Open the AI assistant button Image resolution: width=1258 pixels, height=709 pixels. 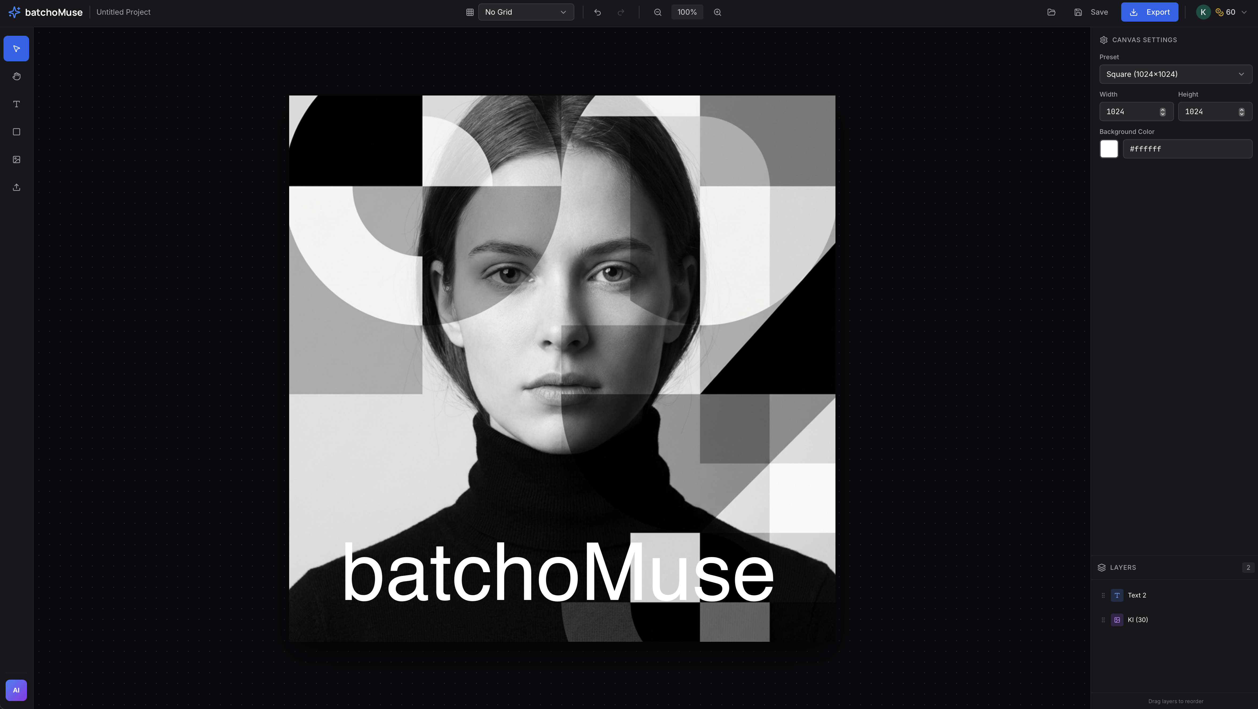[x=16, y=690]
